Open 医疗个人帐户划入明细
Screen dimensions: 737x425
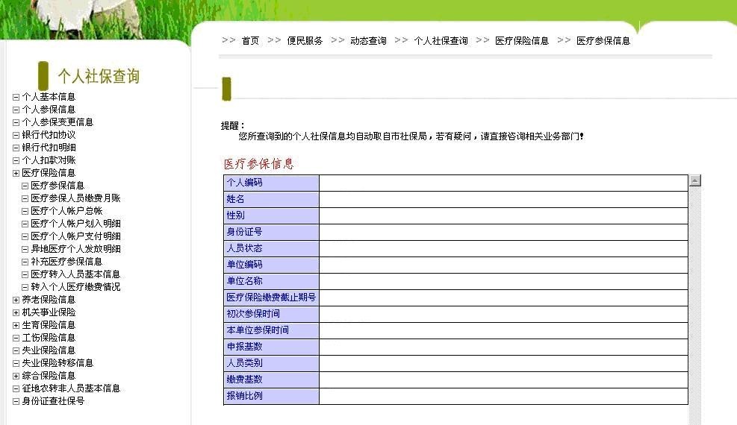click(x=75, y=223)
